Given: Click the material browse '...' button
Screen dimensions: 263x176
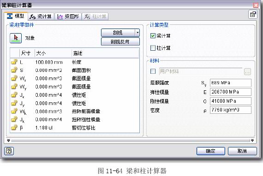Looking at the screenshot, I should (x=248, y=72).
